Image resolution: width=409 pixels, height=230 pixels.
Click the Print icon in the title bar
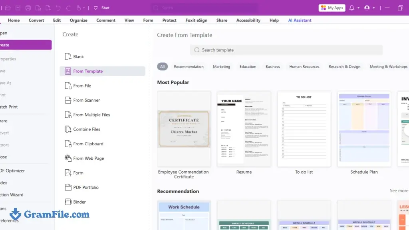point(28,8)
